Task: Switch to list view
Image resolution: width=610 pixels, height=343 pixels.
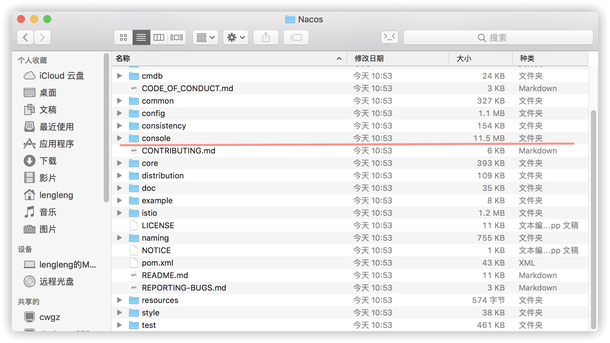Action: click(x=141, y=37)
